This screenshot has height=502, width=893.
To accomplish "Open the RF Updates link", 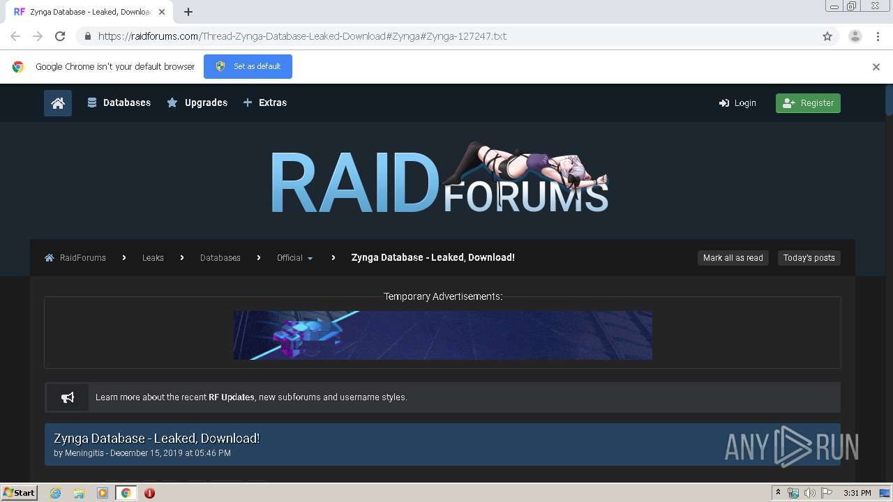I will (232, 397).
